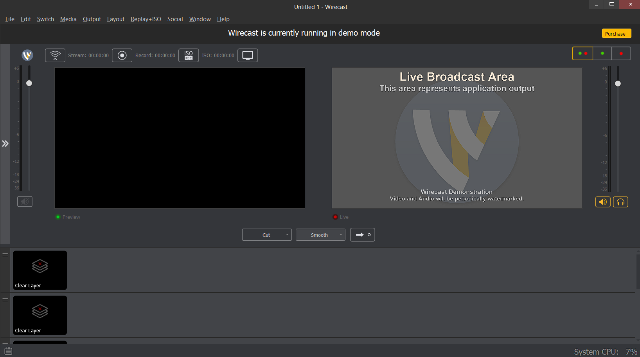Click the black preview area
640x357 pixels.
[x=180, y=138]
